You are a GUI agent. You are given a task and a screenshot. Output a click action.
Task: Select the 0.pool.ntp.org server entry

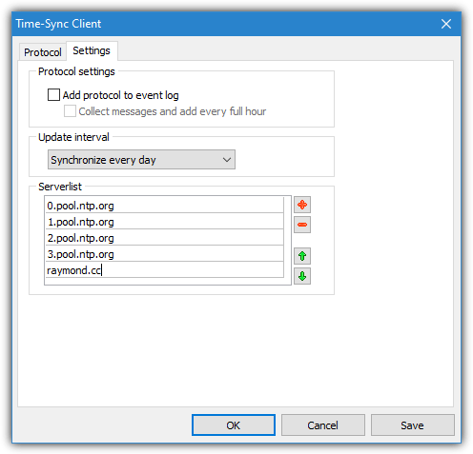click(x=164, y=206)
